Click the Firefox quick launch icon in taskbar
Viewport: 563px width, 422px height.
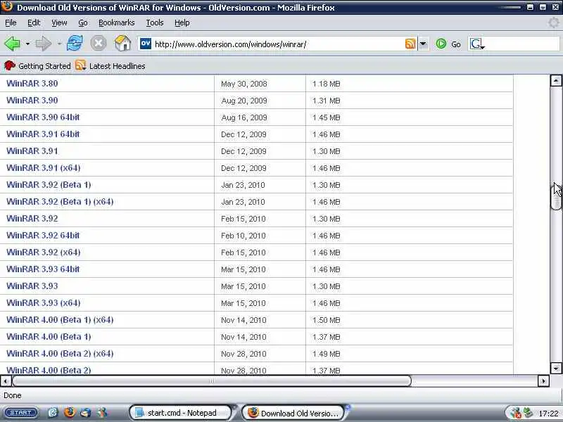tap(70, 412)
